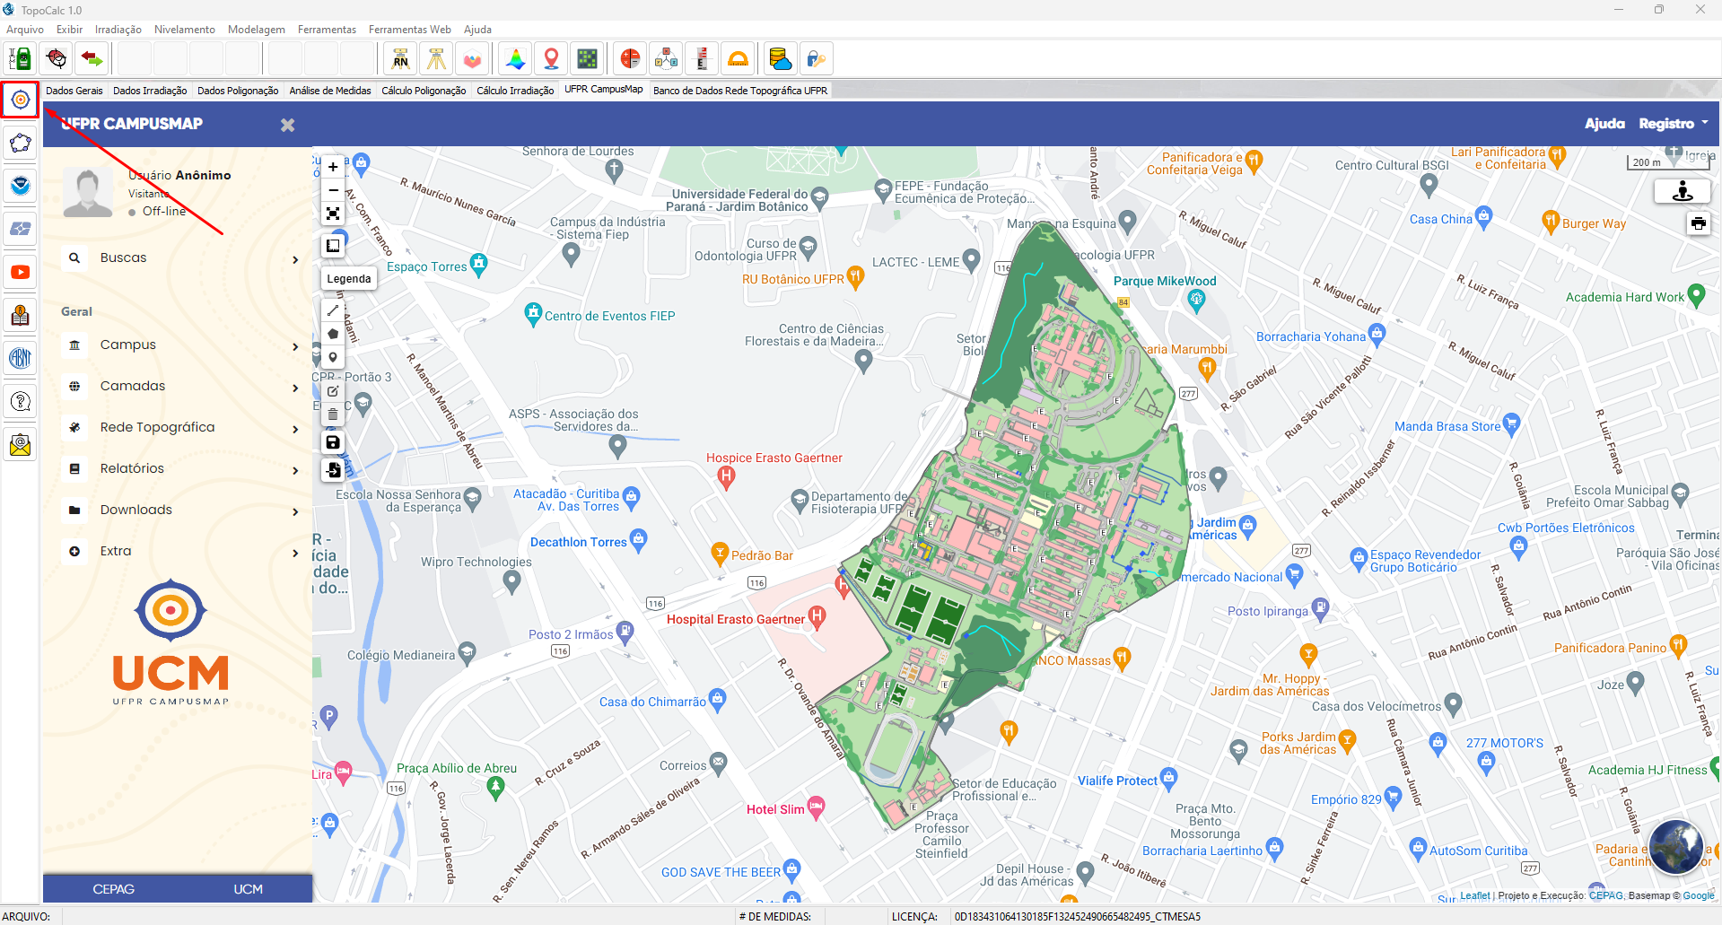This screenshot has width=1722, height=925.
Task: Click the Parque MikeWood map label
Action: tap(1165, 282)
